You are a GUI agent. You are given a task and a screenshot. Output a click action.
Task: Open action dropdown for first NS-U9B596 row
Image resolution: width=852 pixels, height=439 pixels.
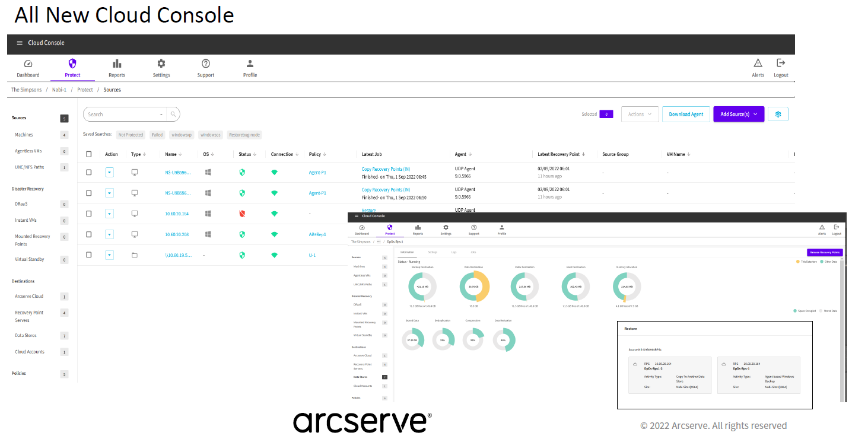[109, 173]
